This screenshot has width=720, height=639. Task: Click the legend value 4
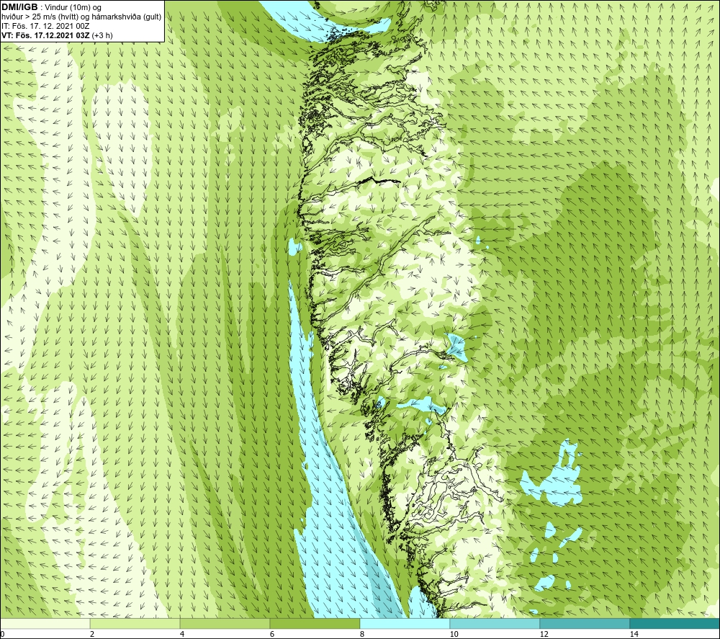182,635
